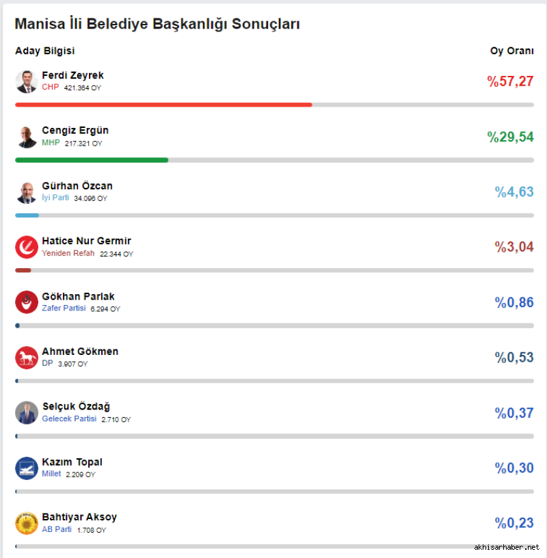
Task: Click Selçuk Özdağ's candidate photo
Action: [27, 413]
